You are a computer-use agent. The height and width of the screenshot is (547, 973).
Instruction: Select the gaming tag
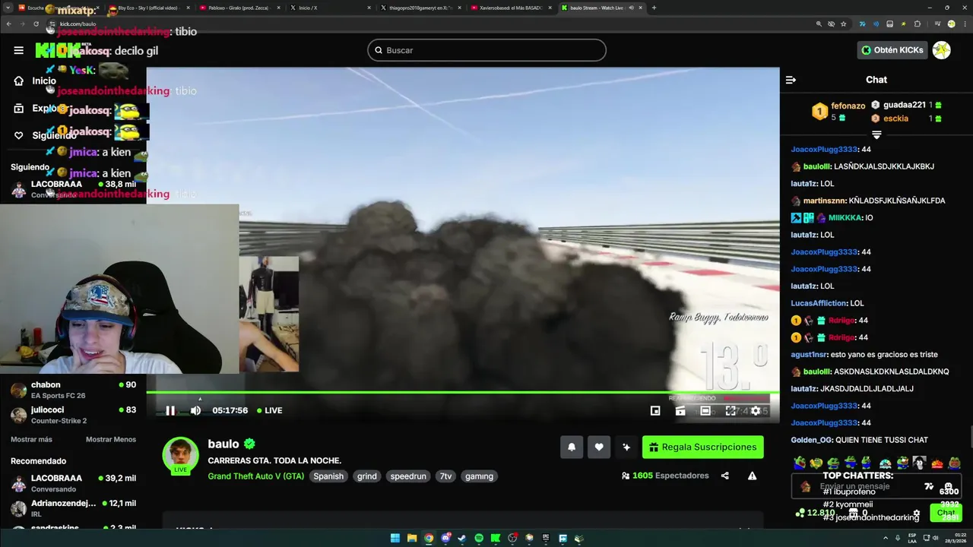click(479, 476)
